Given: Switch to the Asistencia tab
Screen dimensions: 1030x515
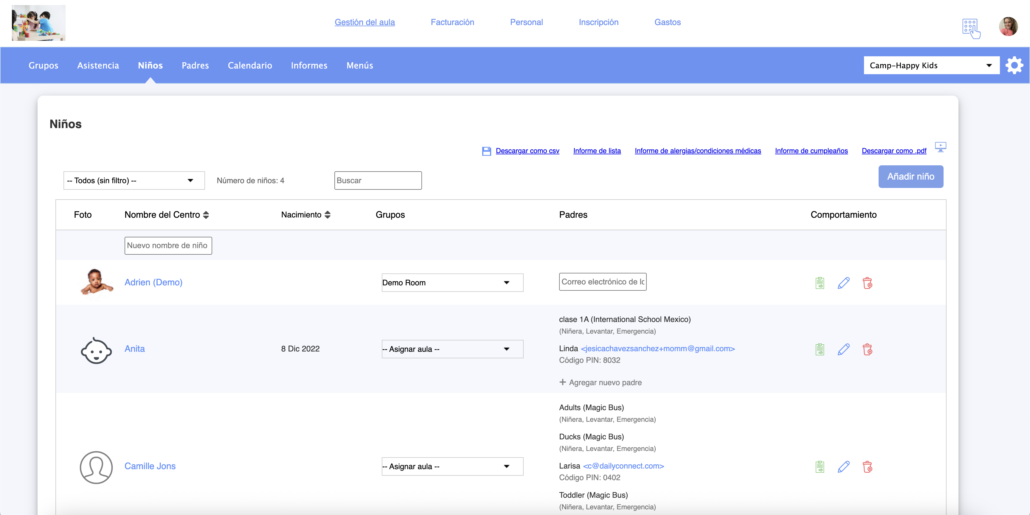Looking at the screenshot, I should (98, 66).
